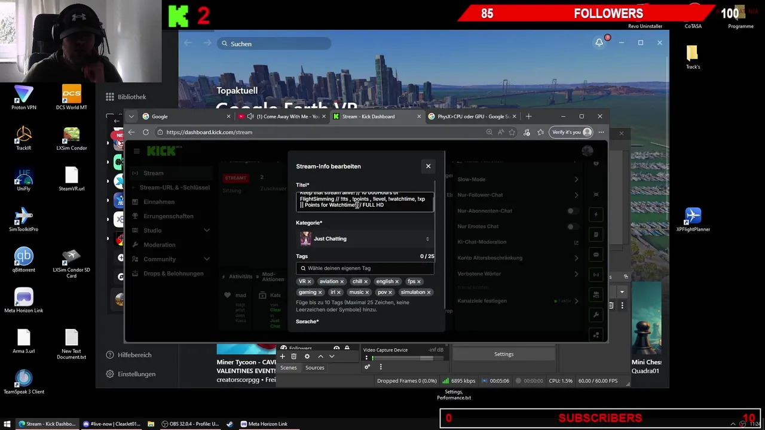Expand Community section in Kick sidebar
Viewport: 765px width, 430px height.
(207, 259)
